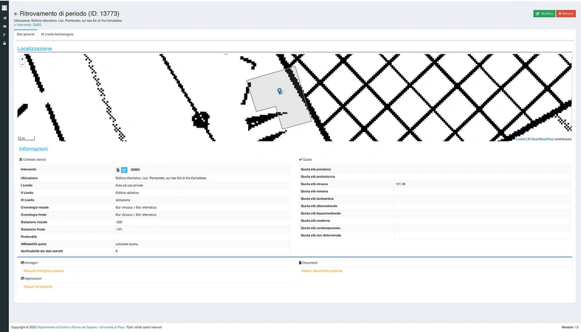
Task: Switch to the IV Livello Archeologico tab
Action: (x=57, y=34)
